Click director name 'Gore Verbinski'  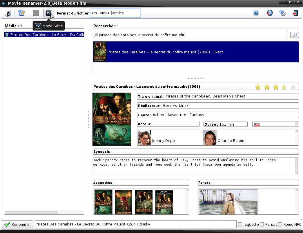click(x=176, y=106)
